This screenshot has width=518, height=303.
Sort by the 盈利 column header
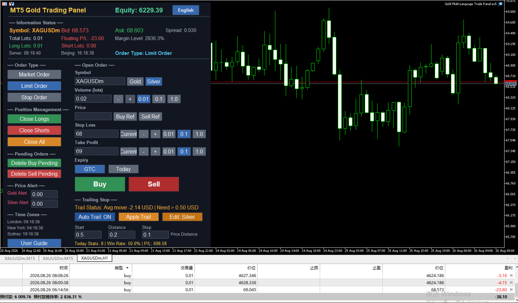point(479,268)
